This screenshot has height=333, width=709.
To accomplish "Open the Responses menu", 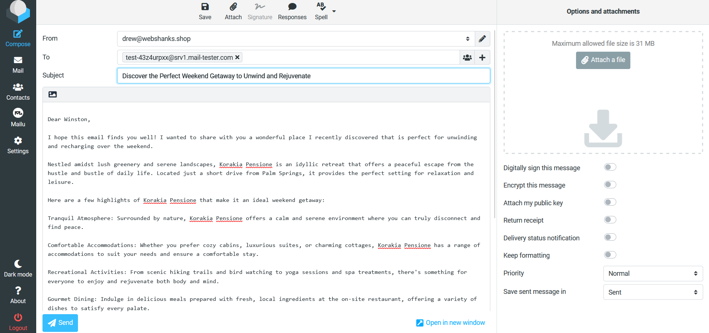I will (292, 11).
